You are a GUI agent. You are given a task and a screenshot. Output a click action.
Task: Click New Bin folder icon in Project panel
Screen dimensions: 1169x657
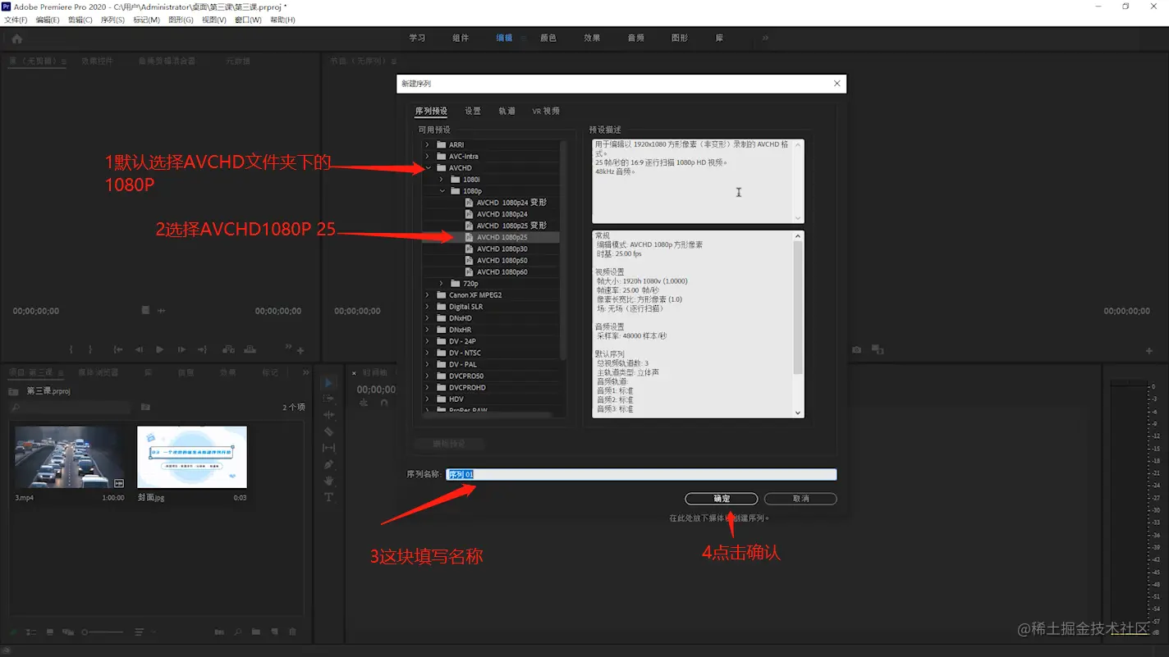pos(256,632)
